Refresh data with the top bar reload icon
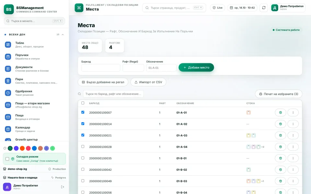 click(264, 8)
